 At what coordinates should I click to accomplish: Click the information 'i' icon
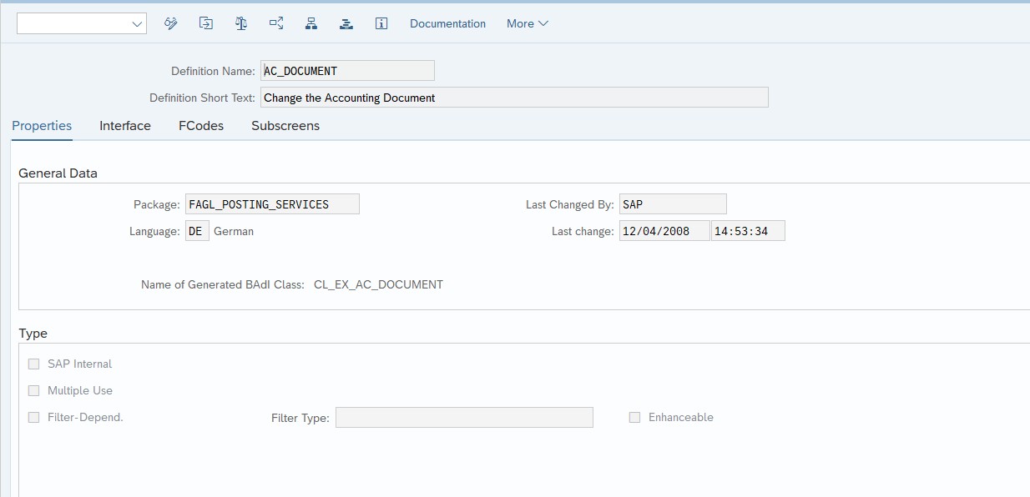tap(381, 23)
